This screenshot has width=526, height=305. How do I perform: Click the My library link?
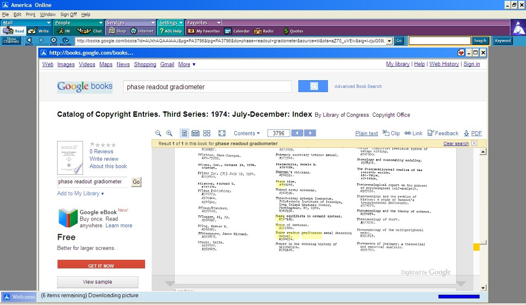[398, 64]
